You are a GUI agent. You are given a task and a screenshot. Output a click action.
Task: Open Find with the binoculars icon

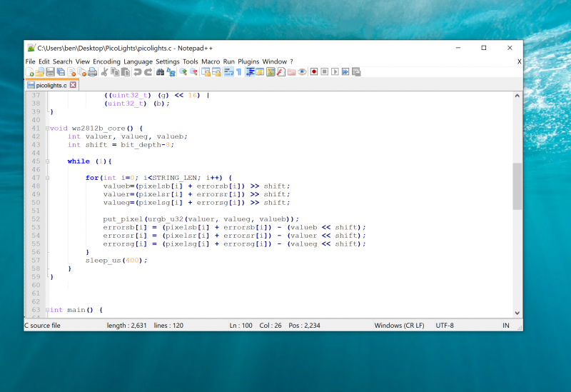(x=161, y=72)
